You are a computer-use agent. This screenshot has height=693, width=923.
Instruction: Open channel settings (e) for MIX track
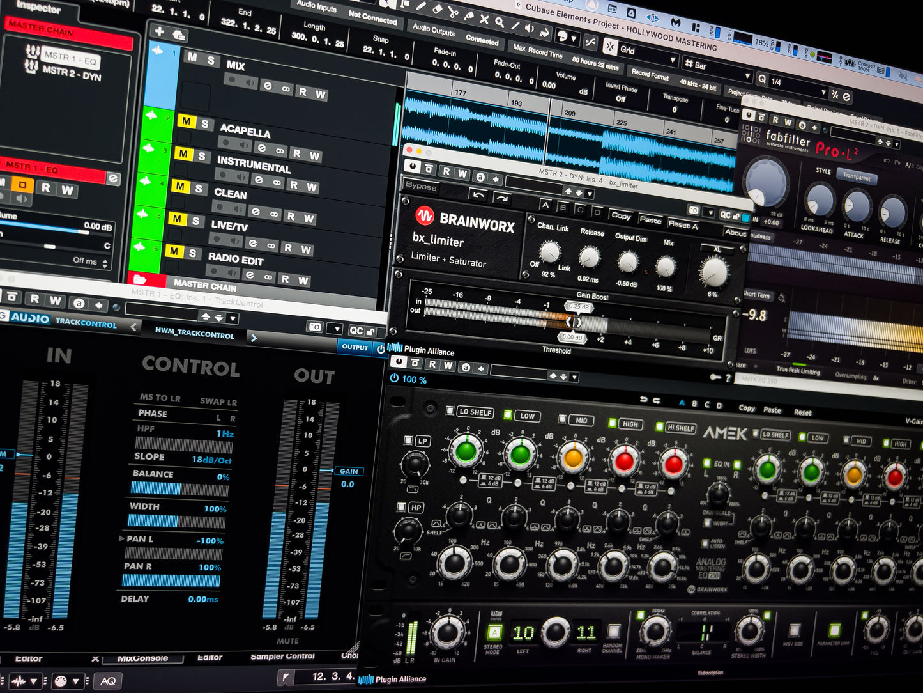tap(268, 86)
